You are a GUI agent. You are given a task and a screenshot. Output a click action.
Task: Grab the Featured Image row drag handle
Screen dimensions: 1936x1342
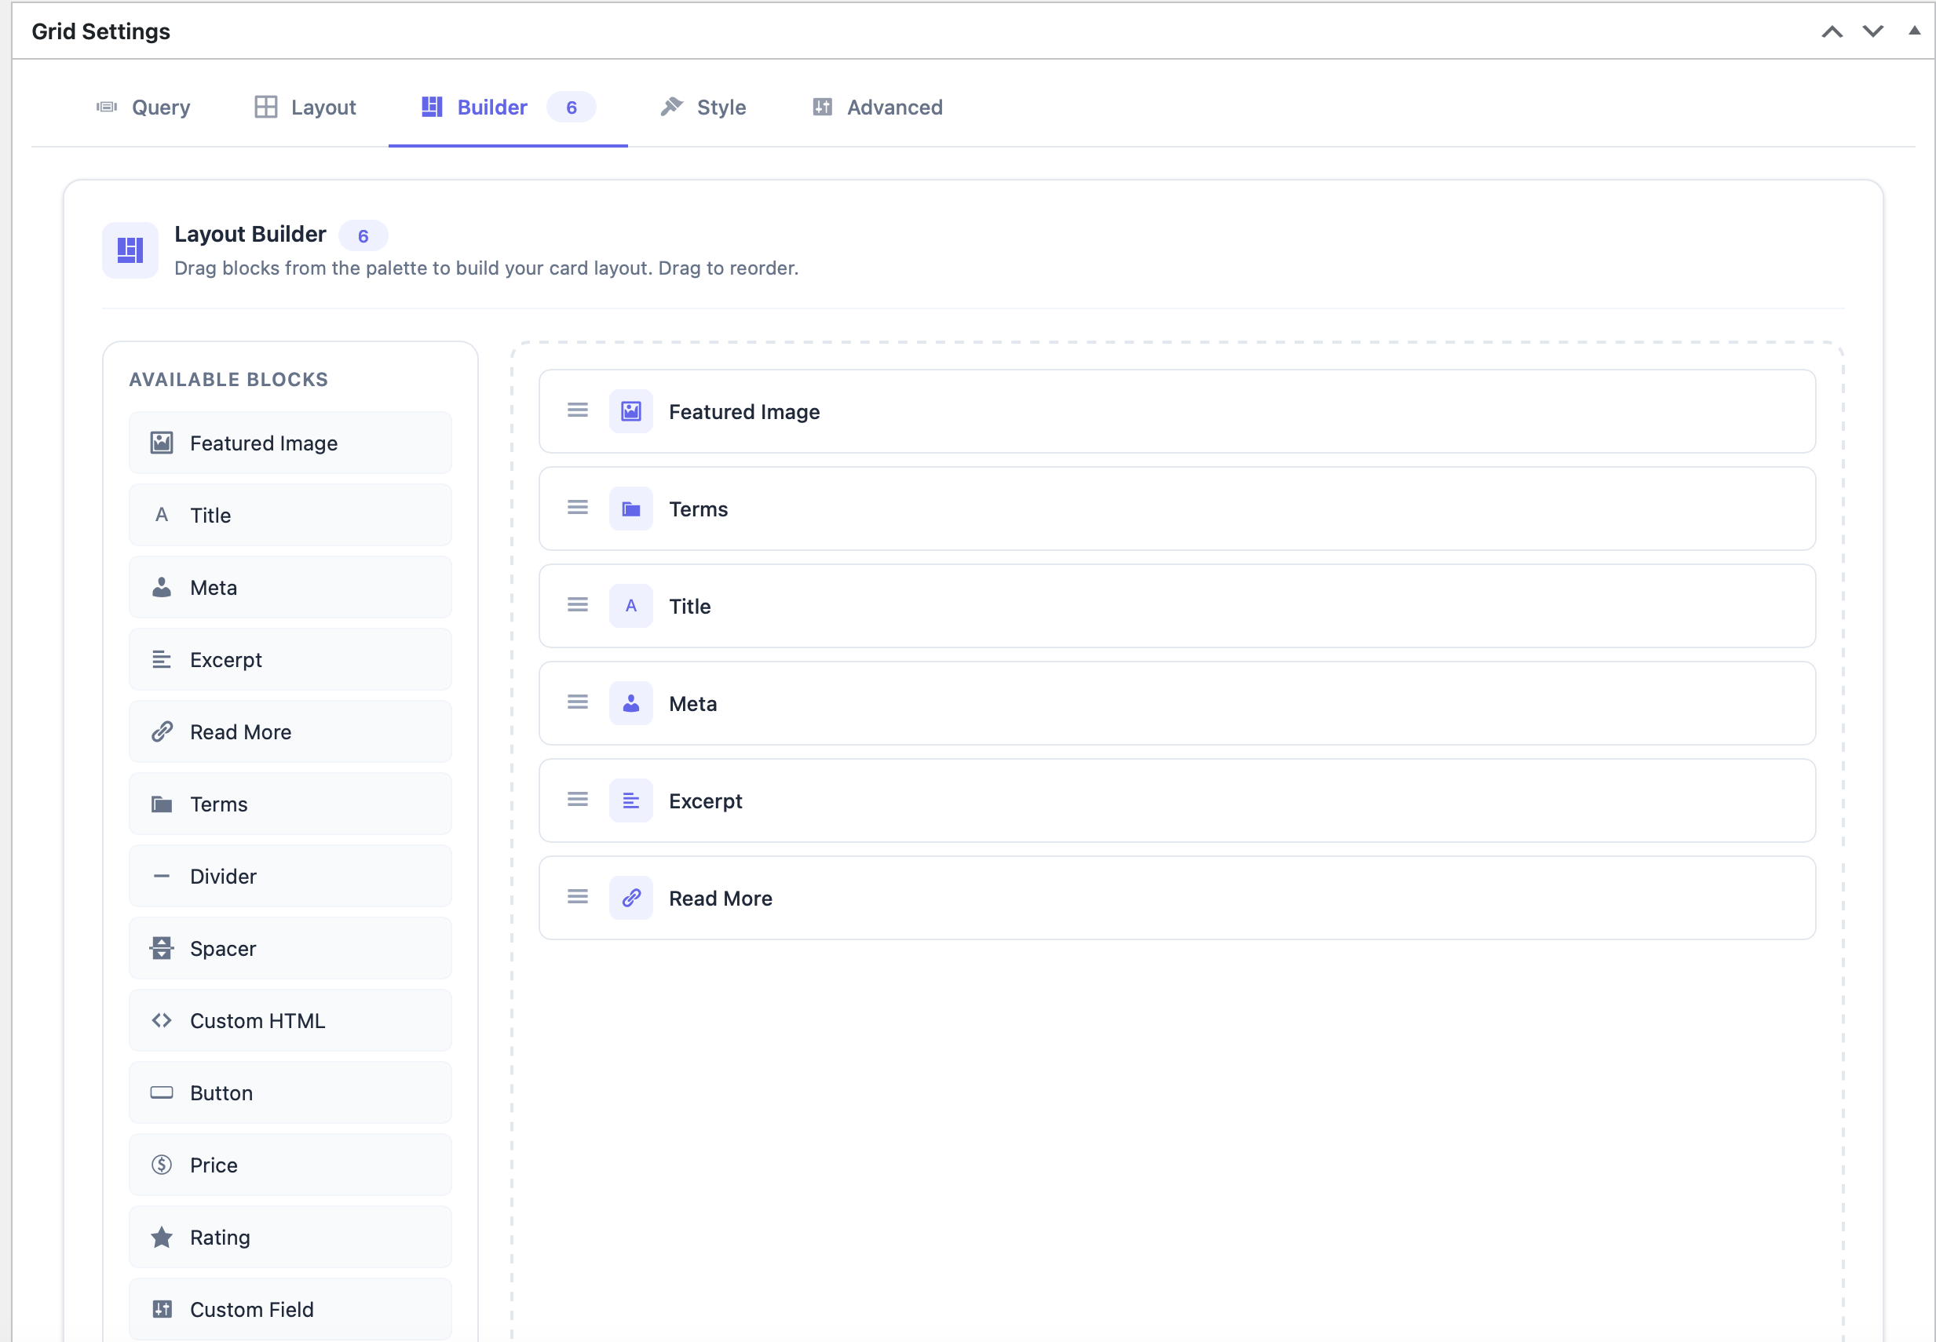pyautogui.click(x=578, y=410)
